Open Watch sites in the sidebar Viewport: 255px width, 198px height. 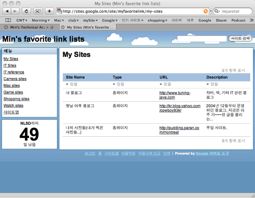pyautogui.click(x=13, y=105)
